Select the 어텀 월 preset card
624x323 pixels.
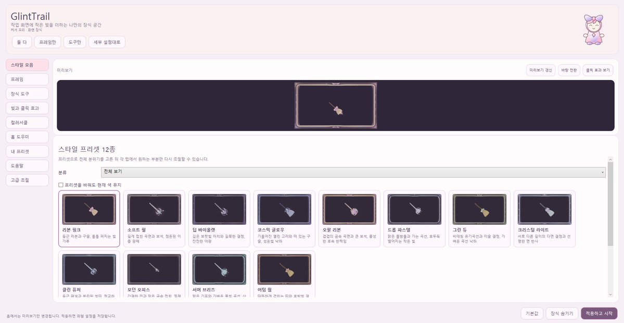(284, 274)
